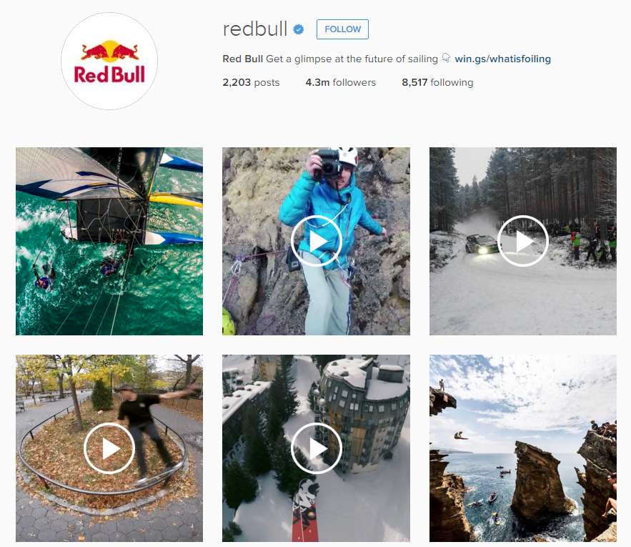Play the rock climber photographer video

coord(317,241)
